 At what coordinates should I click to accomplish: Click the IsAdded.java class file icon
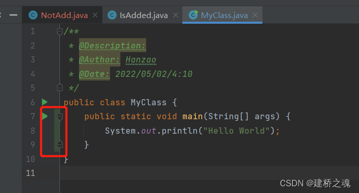coord(112,15)
